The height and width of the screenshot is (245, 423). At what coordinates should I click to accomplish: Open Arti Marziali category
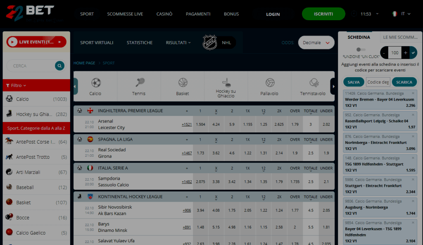point(36,172)
